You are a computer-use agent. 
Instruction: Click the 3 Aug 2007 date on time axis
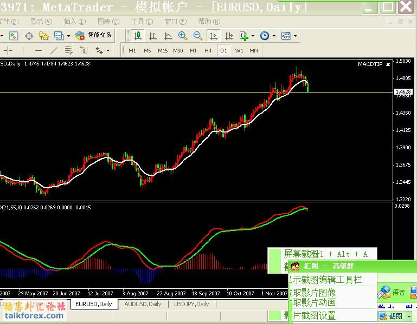coord(135,294)
